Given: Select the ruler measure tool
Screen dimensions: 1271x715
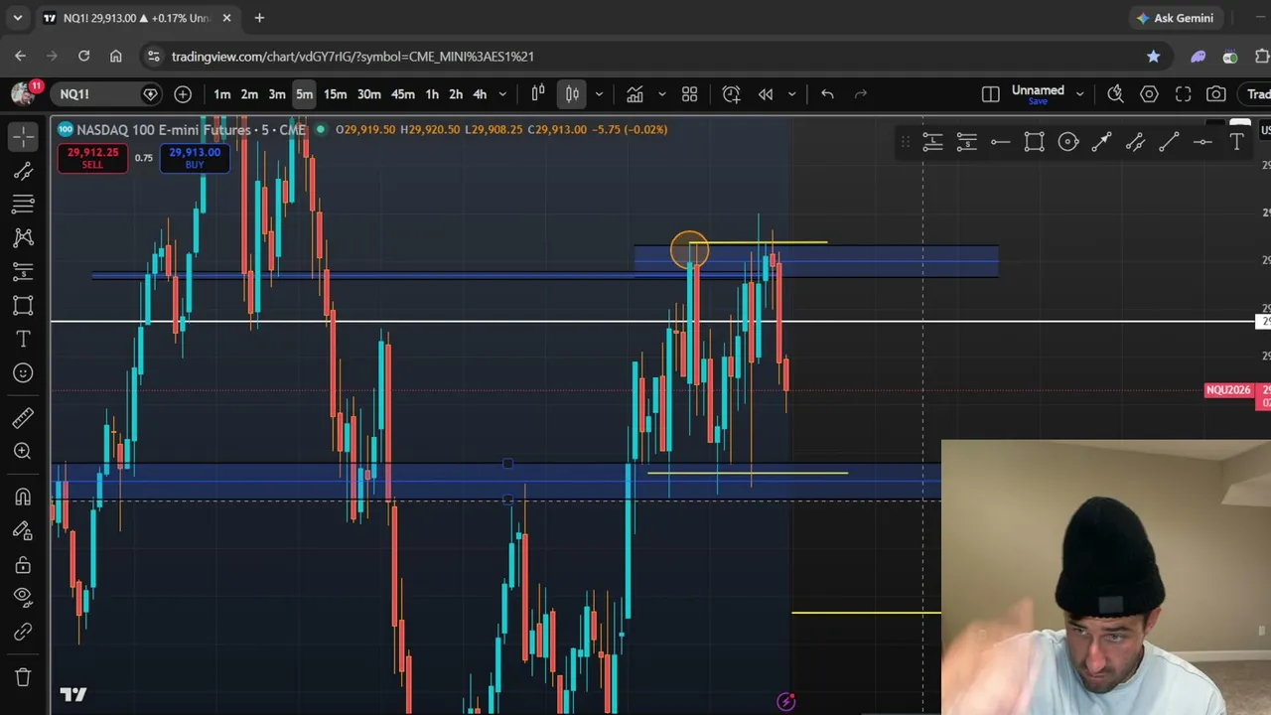Looking at the screenshot, I should 23,417.
